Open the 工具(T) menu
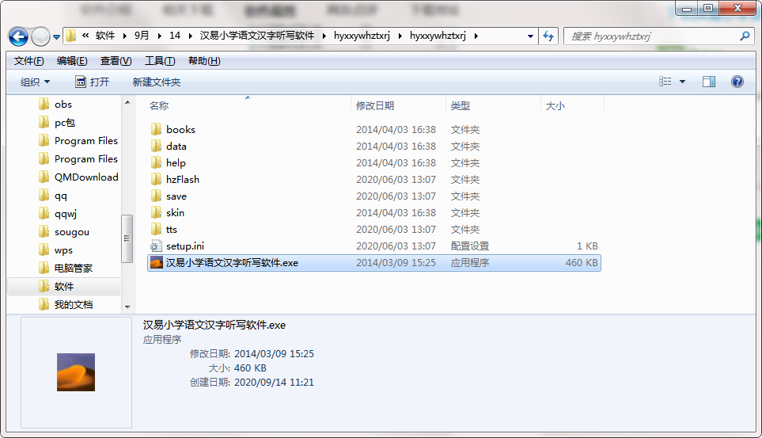Screen dimensions: 762x438 (160, 61)
